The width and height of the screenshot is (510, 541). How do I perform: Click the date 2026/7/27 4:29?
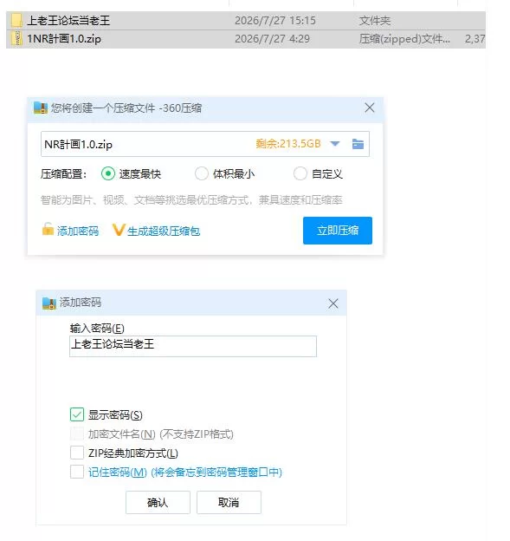(272, 39)
